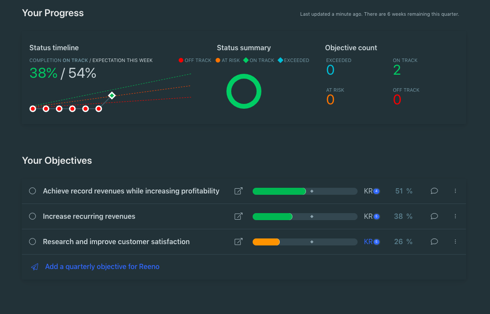
Task: Open the three-dot menu for the first objective
Action: pos(455,191)
